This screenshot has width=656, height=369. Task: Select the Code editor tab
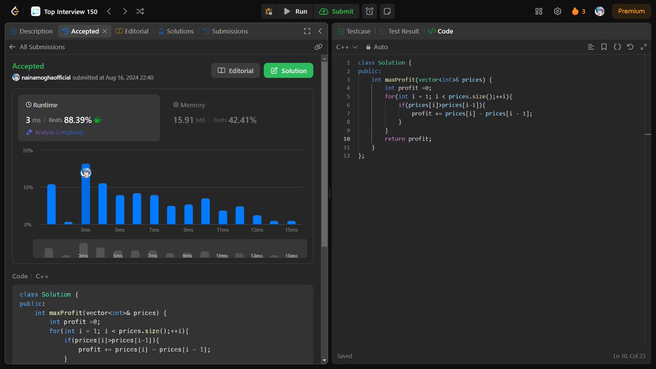tap(441, 31)
